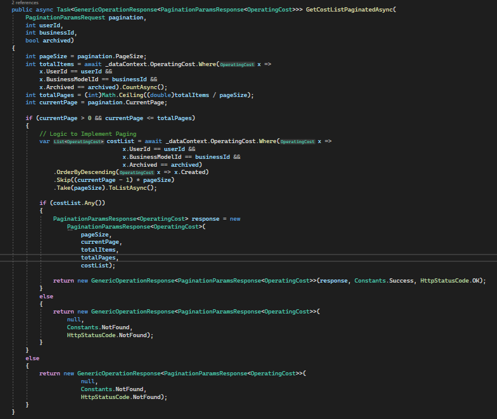Screen dimensions: 497x419
Task: Click the Task return type in signature
Action: [x=64, y=10]
